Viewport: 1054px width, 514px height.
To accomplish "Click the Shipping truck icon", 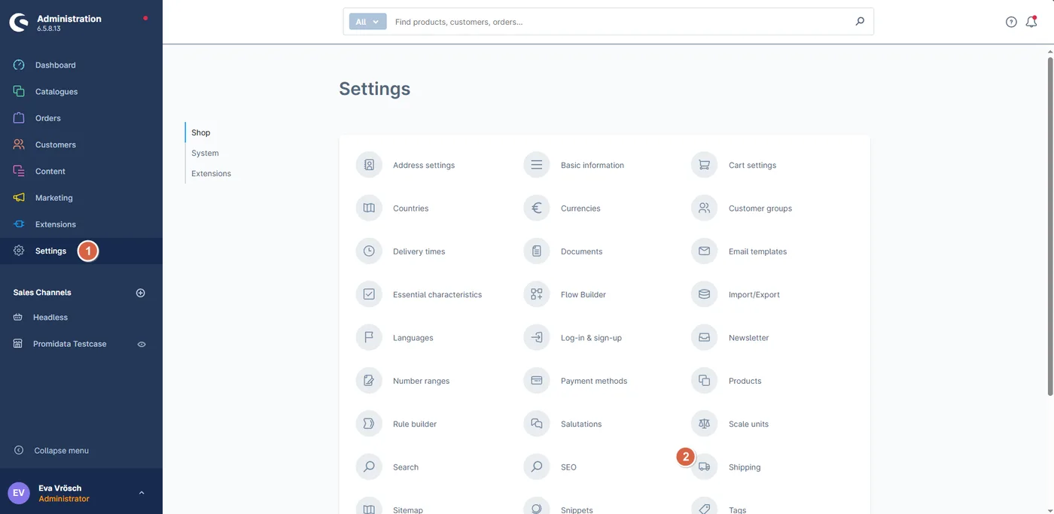I will coord(705,467).
